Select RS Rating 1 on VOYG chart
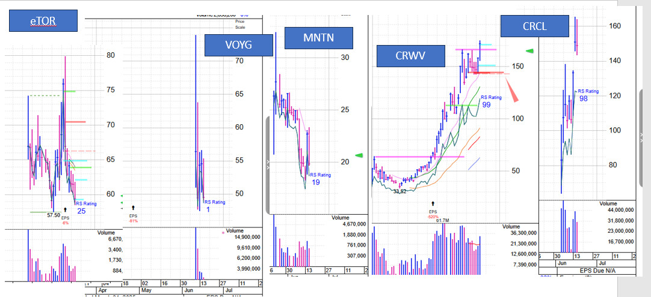 tap(215, 205)
